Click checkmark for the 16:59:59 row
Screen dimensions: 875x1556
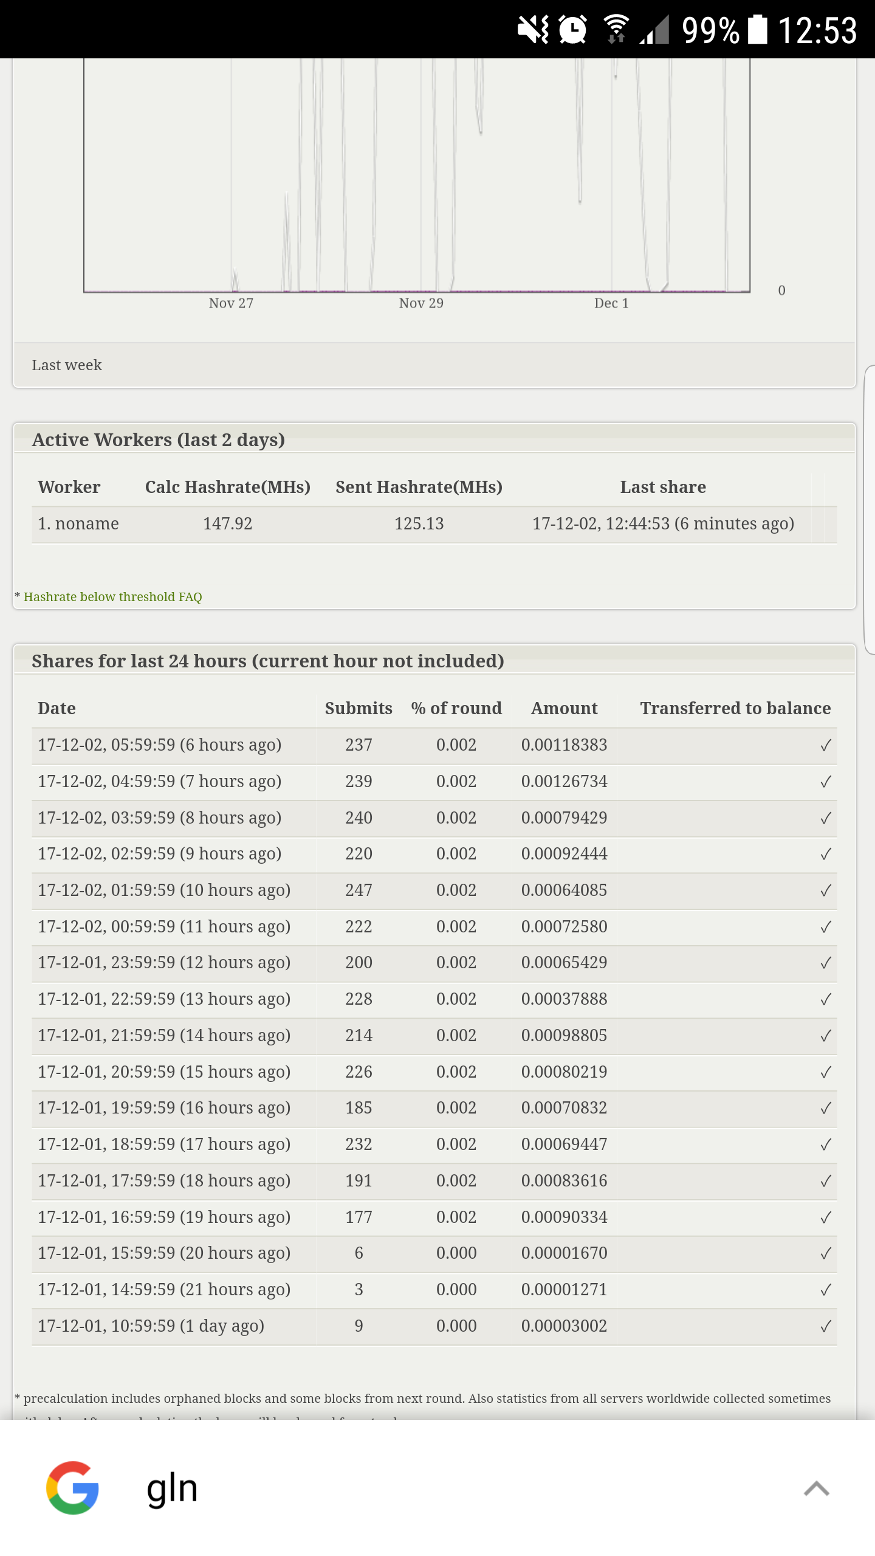pyautogui.click(x=825, y=1218)
